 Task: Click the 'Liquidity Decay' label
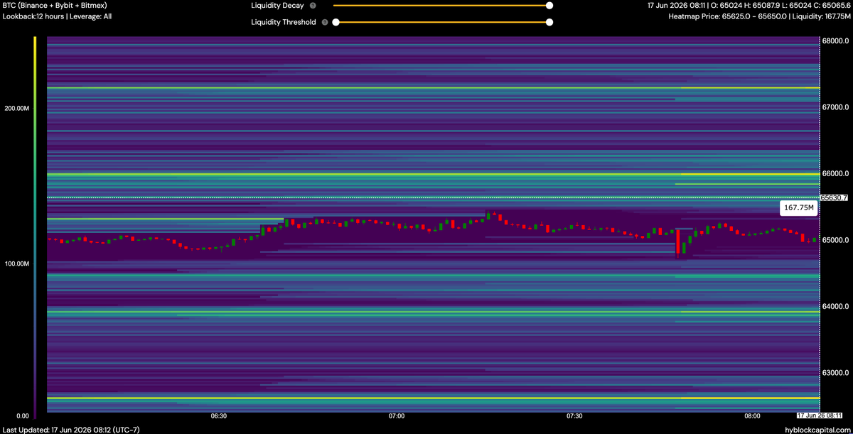coord(277,6)
